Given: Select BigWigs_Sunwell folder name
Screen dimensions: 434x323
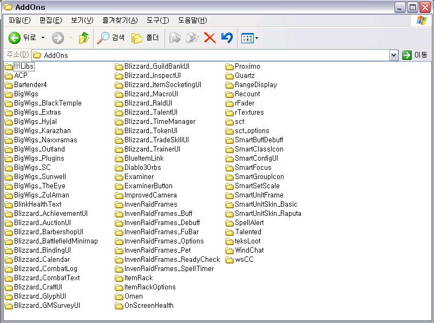Looking at the screenshot, I should pos(40,176).
